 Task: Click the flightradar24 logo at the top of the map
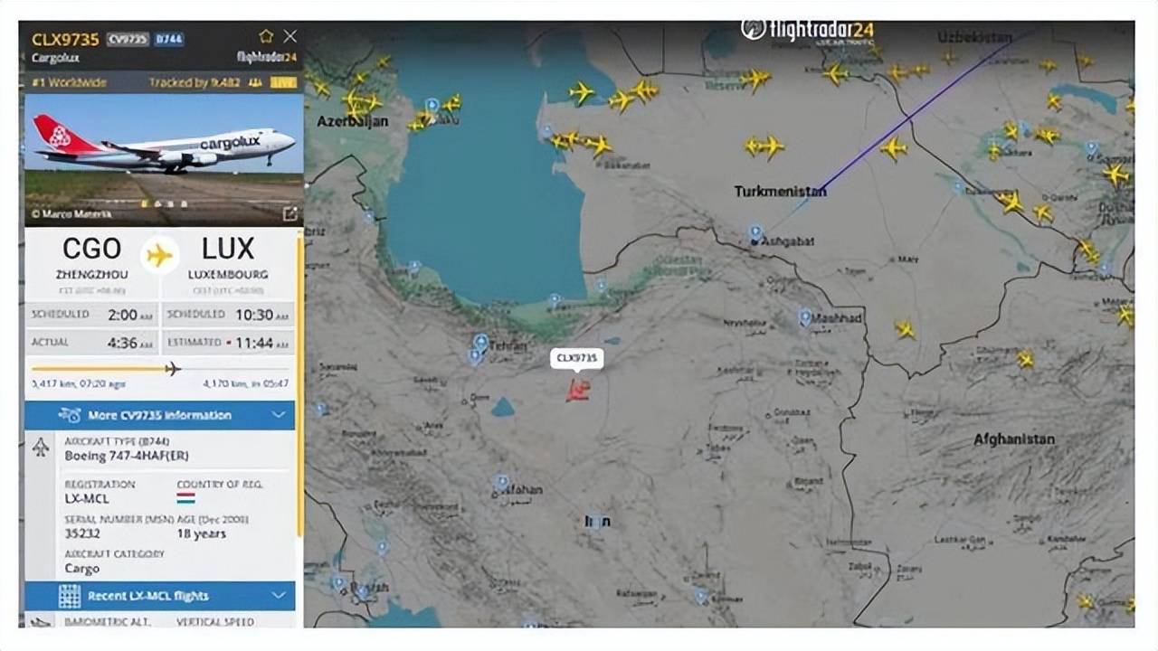point(809,30)
